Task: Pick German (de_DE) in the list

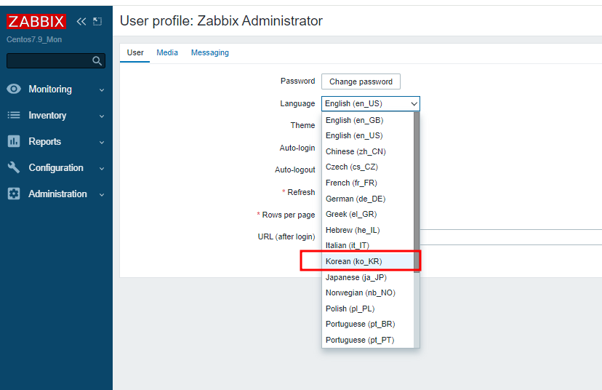Action: pyautogui.click(x=368, y=199)
